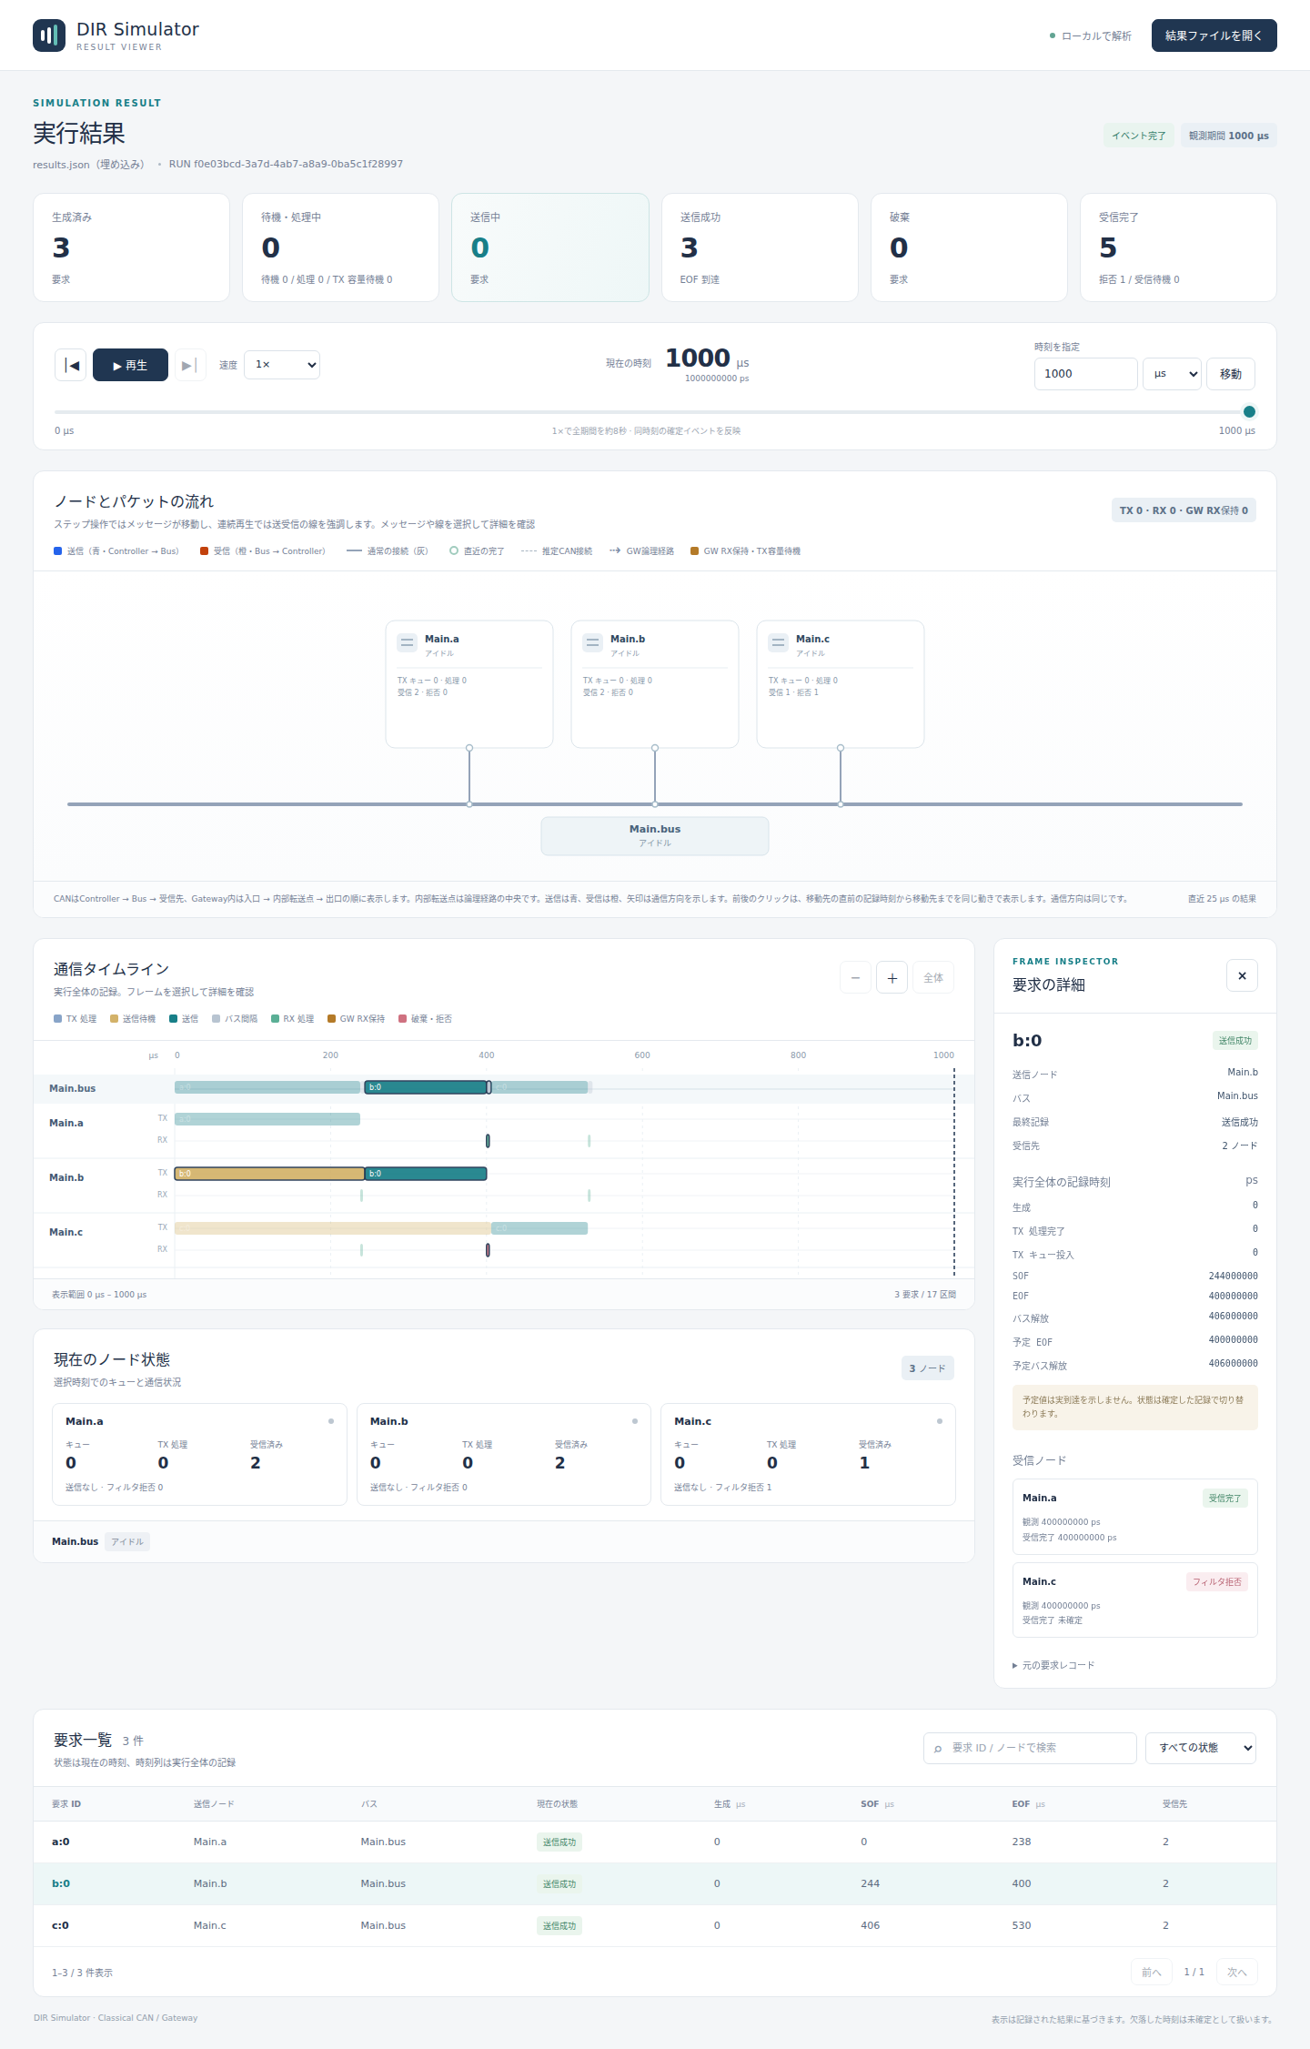The image size is (1310, 2049).
Task: Expand the 元の要求レコード disclosure
Action: (x=1053, y=1665)
